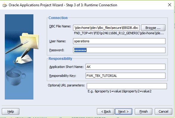The height and width of the screenshot is (118, 175).
Task: Click the Responsibility Key field
Action: click(126, 76)
